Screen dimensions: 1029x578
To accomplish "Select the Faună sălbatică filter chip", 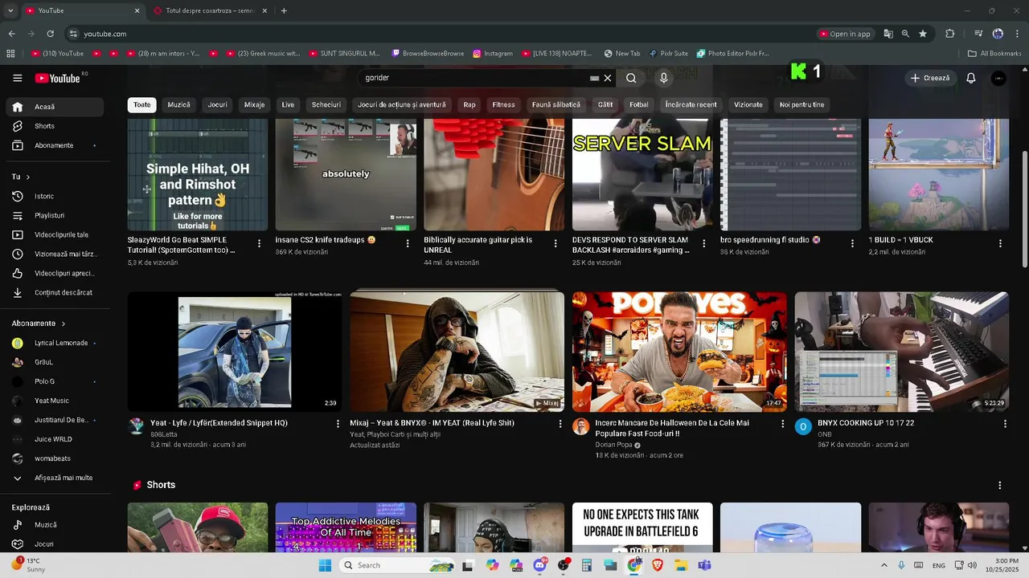I will point(555,104).
